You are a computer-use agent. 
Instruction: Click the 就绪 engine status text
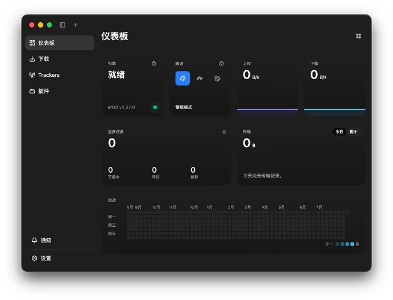[117, 74]
